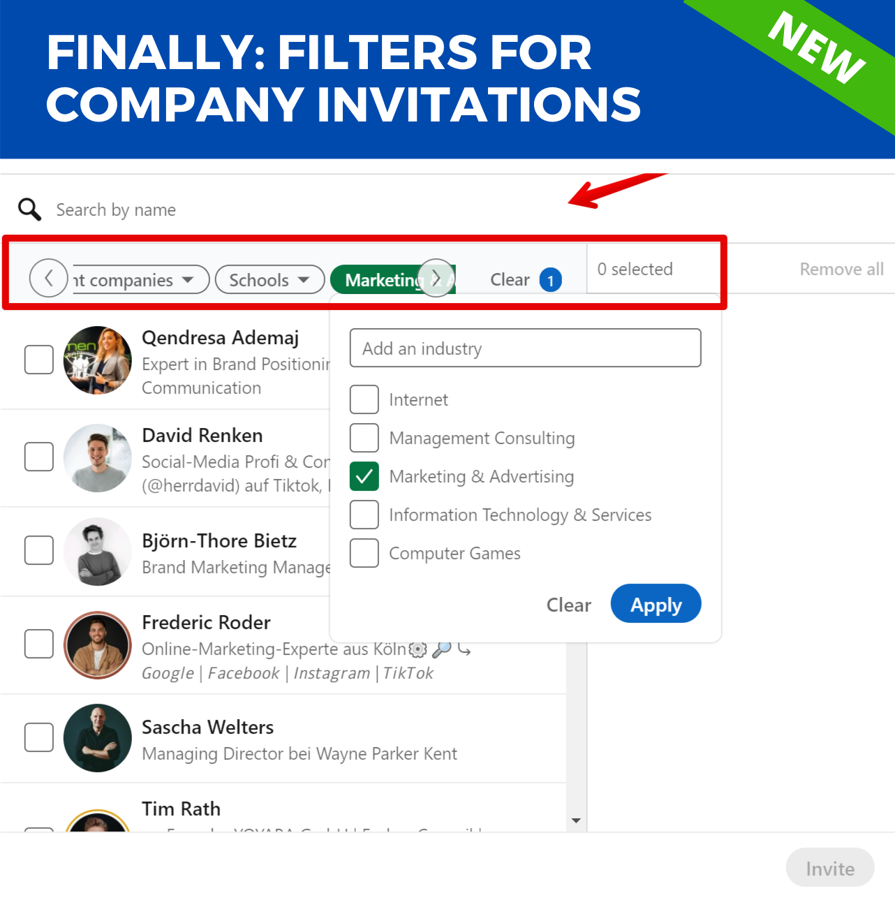Click the search magnifying glass icon
The width and height of the screenshot is (895, 916).
click(x=29, y=209)
